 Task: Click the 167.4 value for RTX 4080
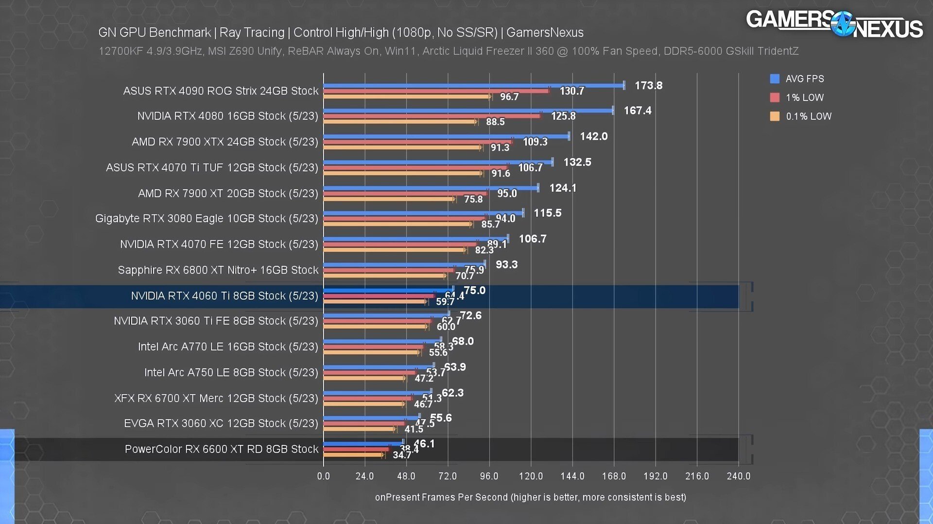[x=638, y=111]
